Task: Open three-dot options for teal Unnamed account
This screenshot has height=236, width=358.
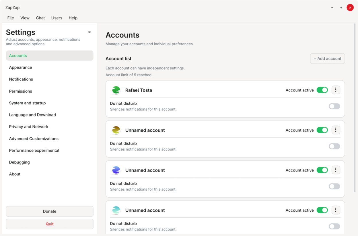Action: pos(336,210)
